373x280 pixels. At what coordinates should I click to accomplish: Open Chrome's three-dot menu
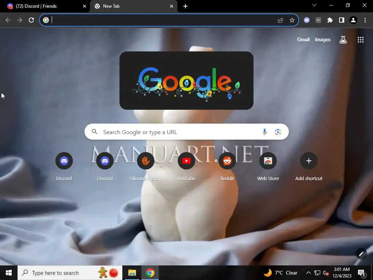pos(365,20)
